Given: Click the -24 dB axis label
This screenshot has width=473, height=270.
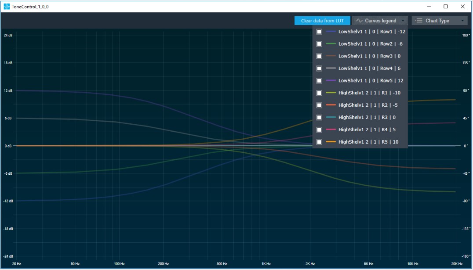Looking at the screenshot, I should click(x=8, y=256).
